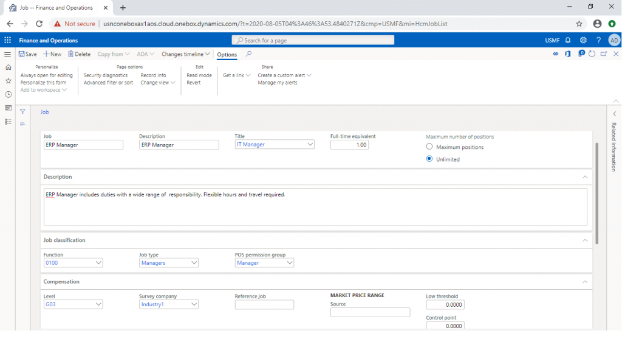
Task: Expand the hamburger navigation pane
Action: coord(7,54)
